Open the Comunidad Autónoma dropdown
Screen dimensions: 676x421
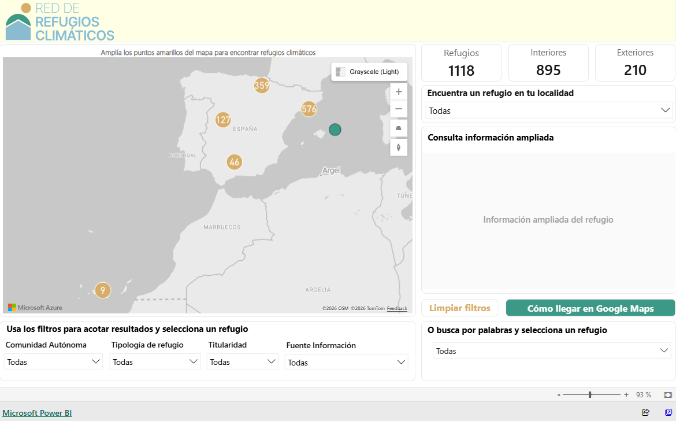[x=54, y=362]
